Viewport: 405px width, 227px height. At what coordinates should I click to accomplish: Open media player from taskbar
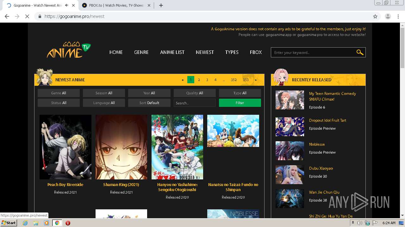[47, 223]
